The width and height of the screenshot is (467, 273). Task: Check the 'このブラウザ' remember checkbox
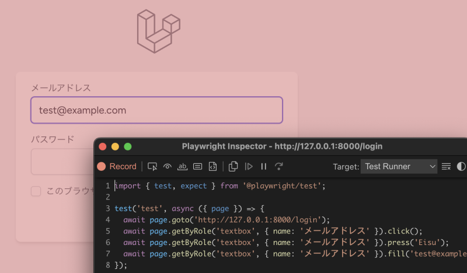click(x=36, y=191)
